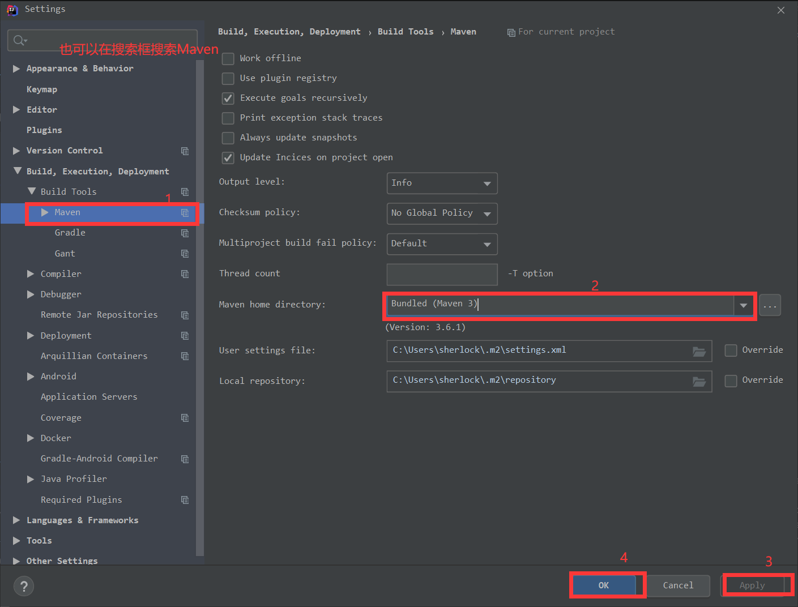Select Remote Jar Repositories settings
This screenshot has height=607, width=798.
(x=99, y=315)
